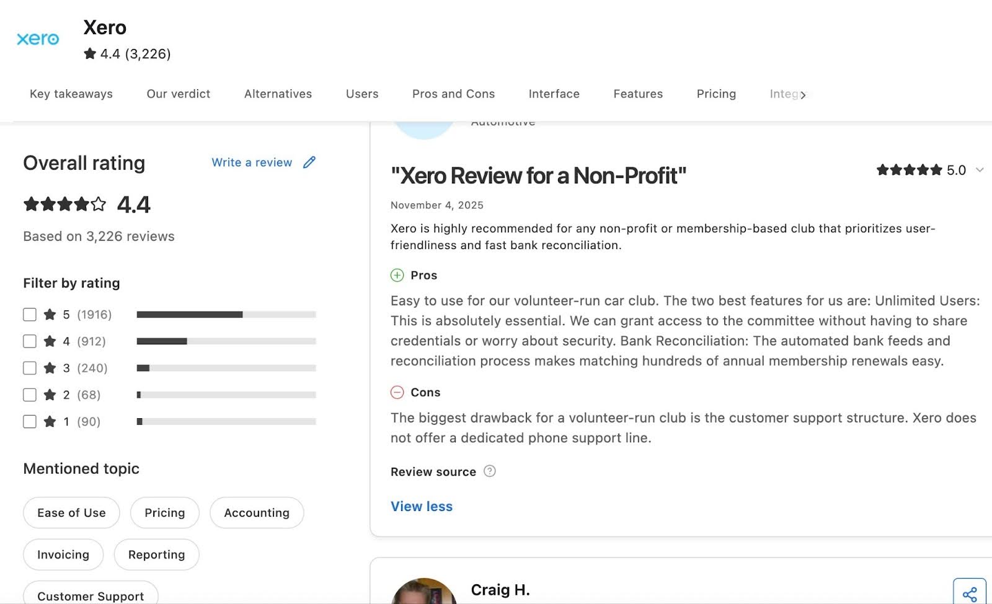Viewport: 992px width, 604px height.
Task: Click the star icon in the 1-star filter row
Action: tap(50, 421)
